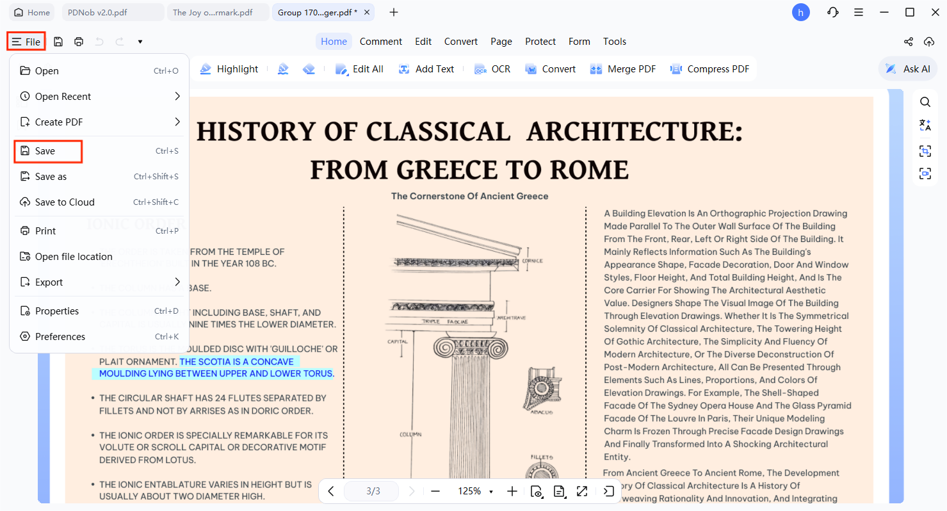Image resolution: width=947 pixels, height=511 pixels.
Task: Choose Save to Cloud from the File menu
Action: pyautogui.click(x=63, y=202)
